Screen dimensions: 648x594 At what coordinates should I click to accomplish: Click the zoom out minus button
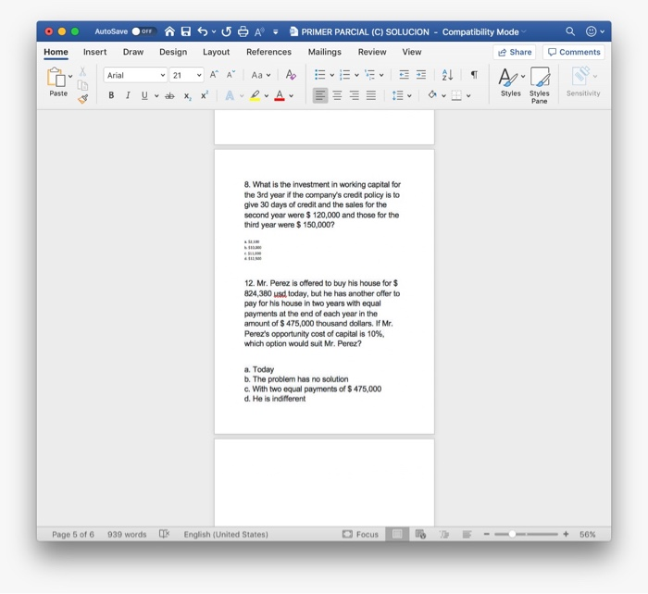486,534
